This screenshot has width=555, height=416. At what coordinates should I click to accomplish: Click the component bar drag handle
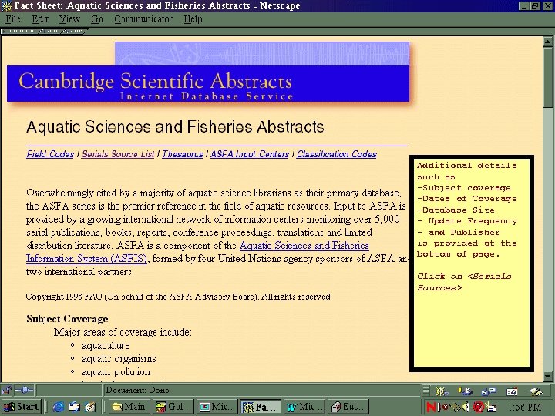tap(425, 391)
